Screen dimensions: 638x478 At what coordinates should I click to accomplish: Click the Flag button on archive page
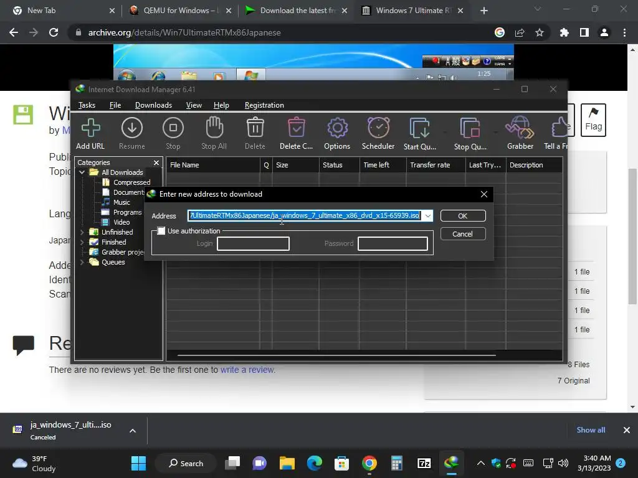point(593,120)
